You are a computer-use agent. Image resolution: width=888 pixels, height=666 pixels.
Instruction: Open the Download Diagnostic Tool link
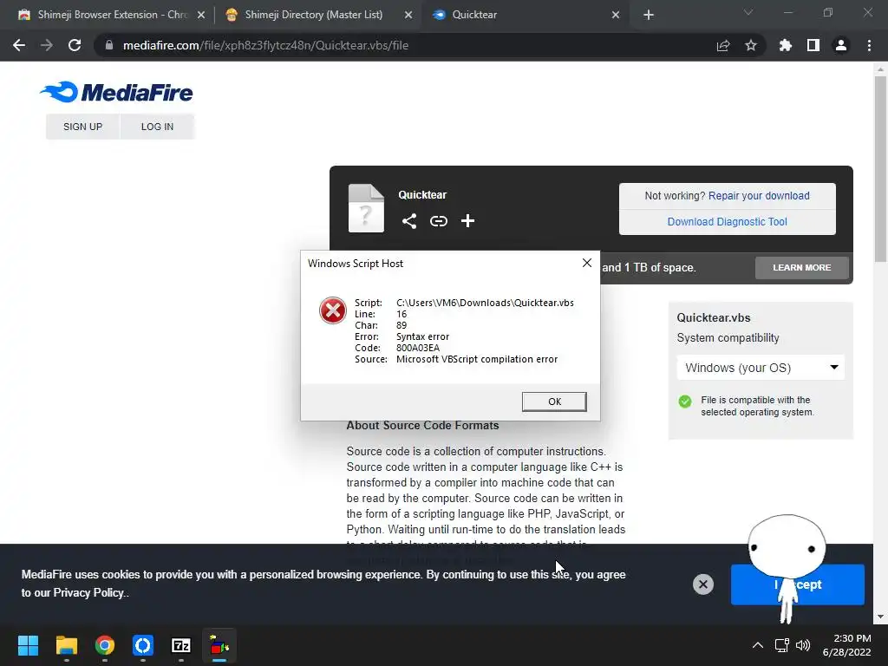click(x=728, y=222)
